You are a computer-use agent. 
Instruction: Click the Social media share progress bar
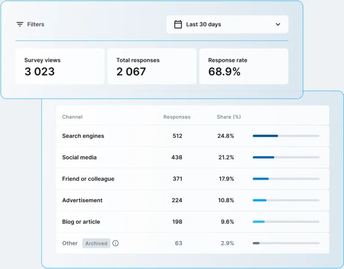(x=286, y=158)
